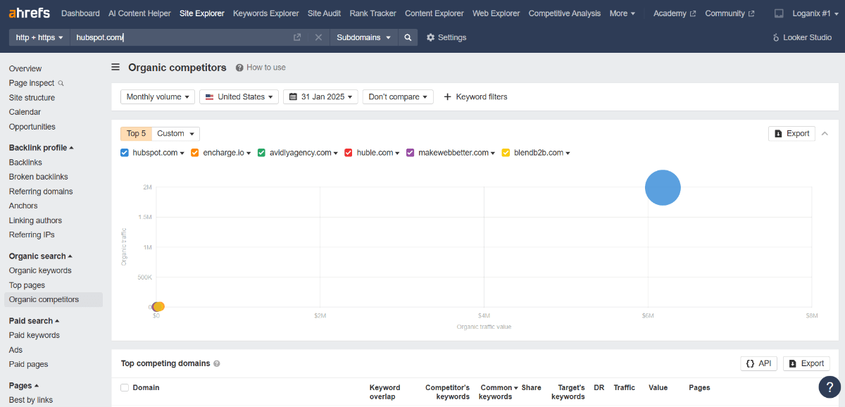Open the Don't compare dropdown
The image size is (845, 407).
pyautogui.click(x=398, y=96)
